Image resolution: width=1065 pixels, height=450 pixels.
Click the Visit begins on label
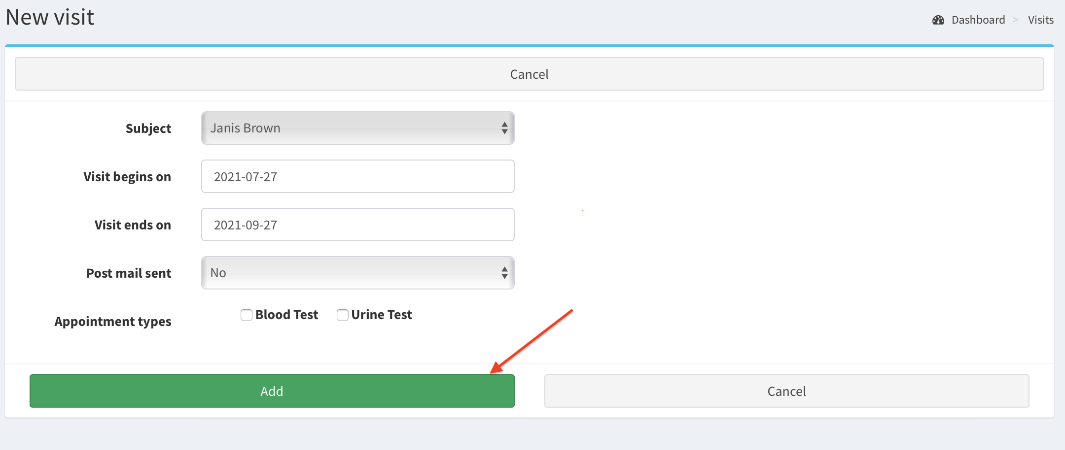tap(127, 177)
